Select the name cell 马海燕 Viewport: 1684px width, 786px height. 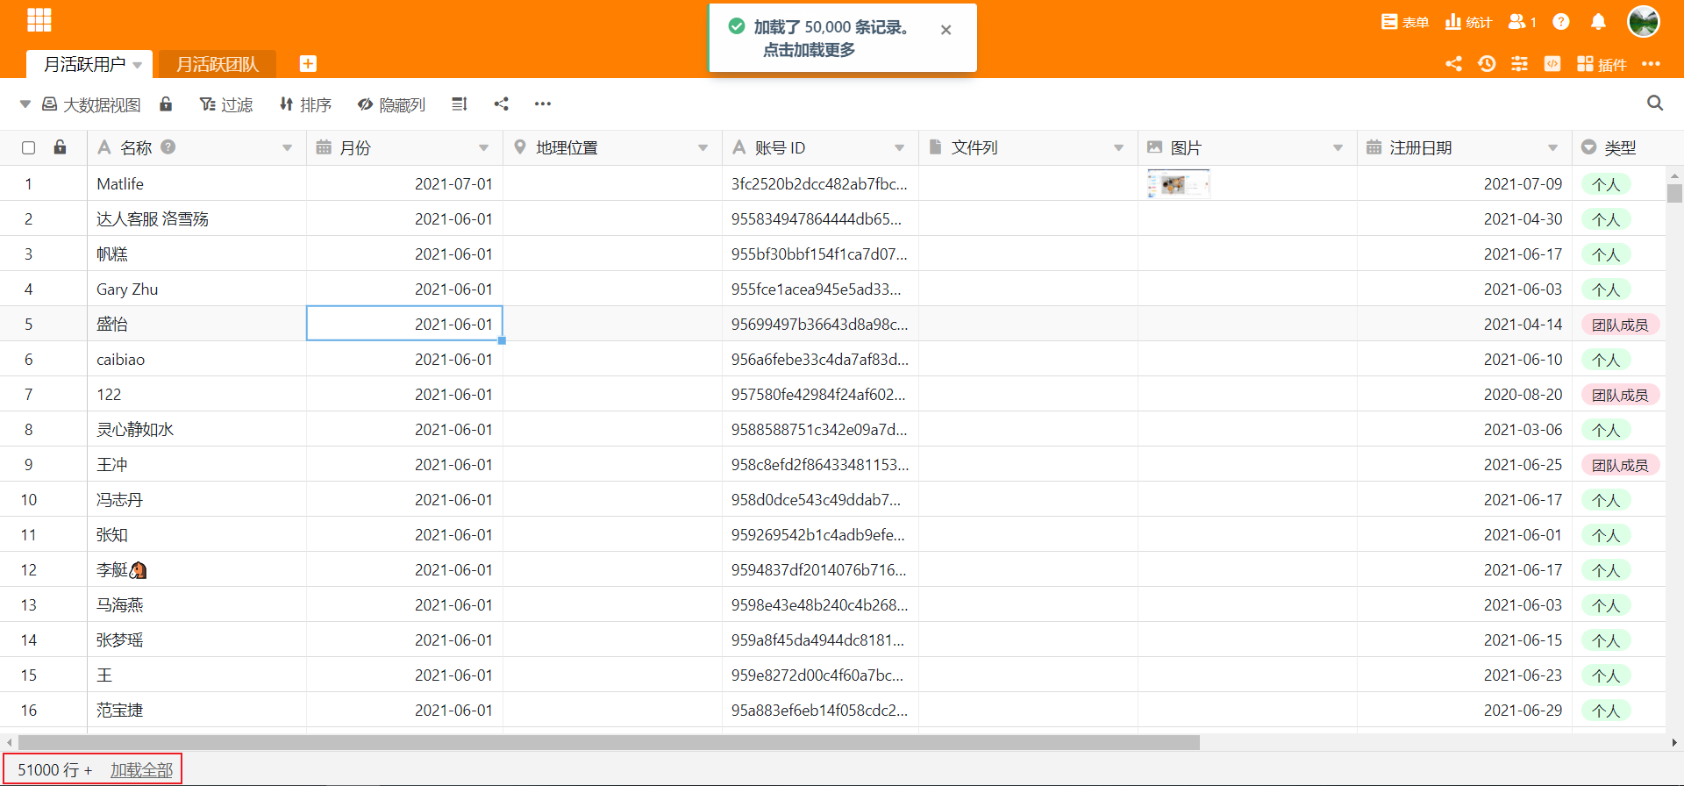pos(196,604)
